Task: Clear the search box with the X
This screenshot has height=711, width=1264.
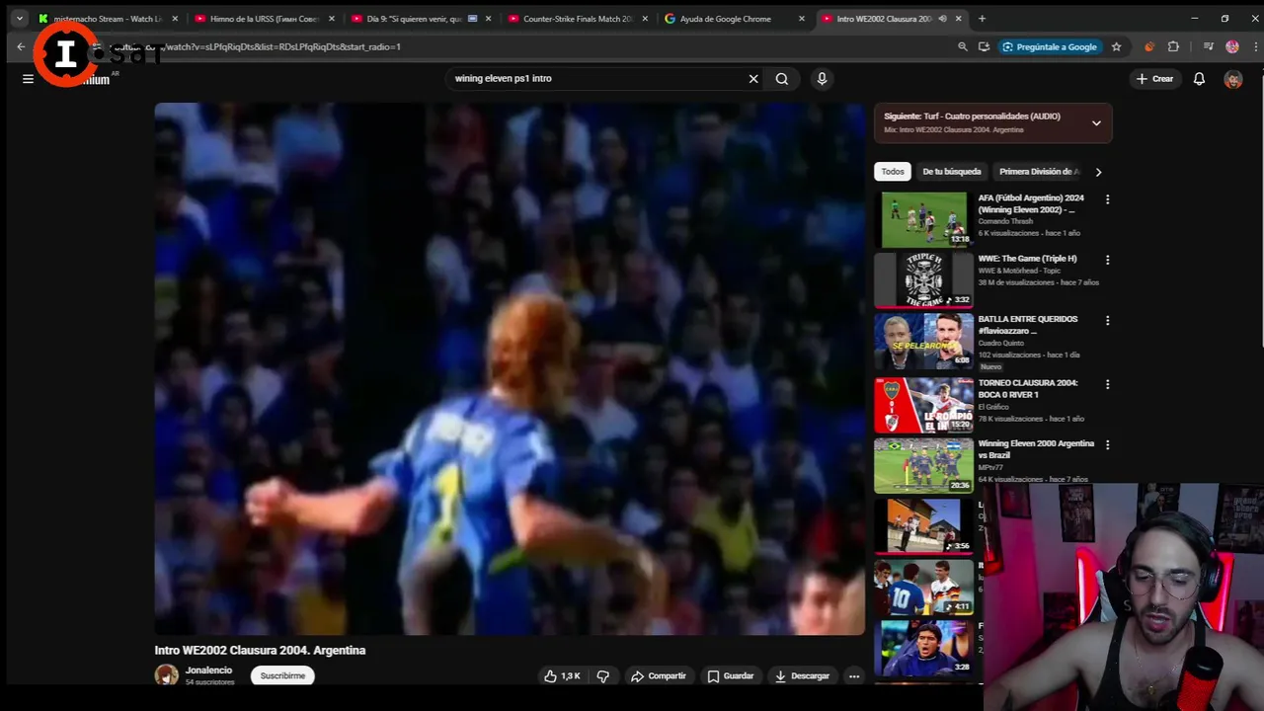Action: pos(753,79)
